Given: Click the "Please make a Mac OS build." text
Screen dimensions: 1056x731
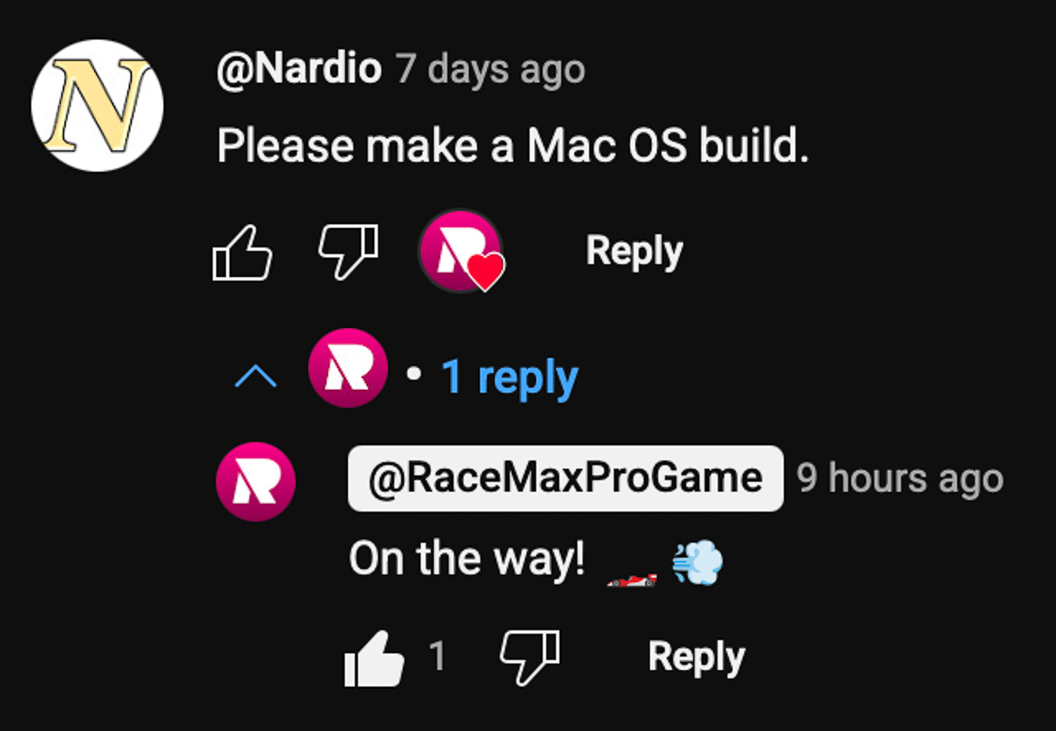Looking at the screenshot, I should point(513,146).
